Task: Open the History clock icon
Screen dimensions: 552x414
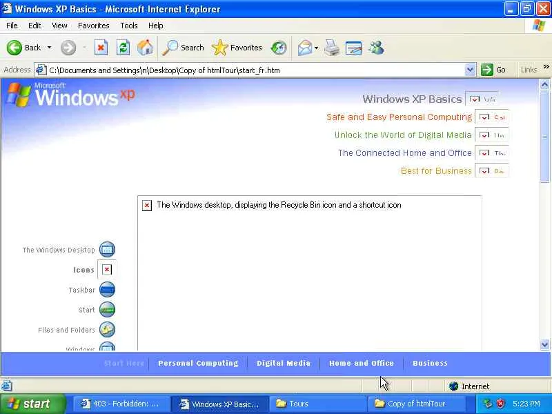Action: (279, 48)
